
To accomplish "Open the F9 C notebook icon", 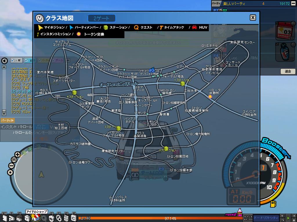I will 73,219.
